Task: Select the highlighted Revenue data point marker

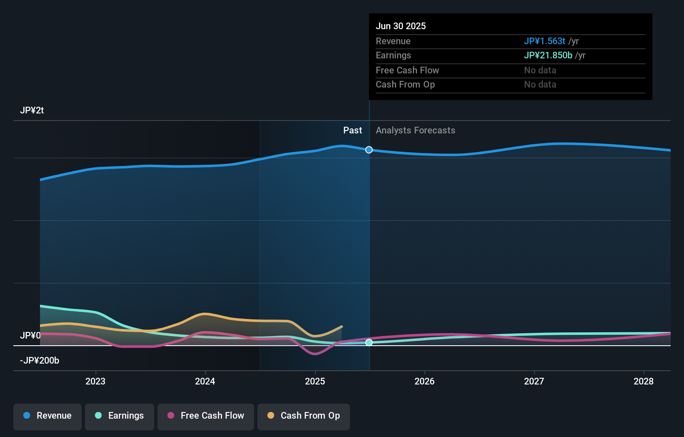Action: click(x=368, y=150)
